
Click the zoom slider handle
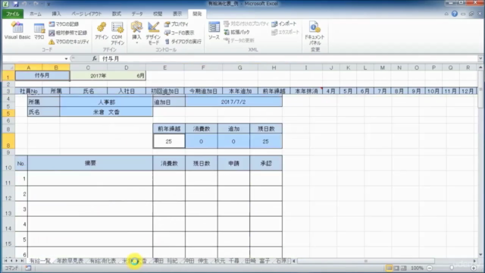point(452,268)
